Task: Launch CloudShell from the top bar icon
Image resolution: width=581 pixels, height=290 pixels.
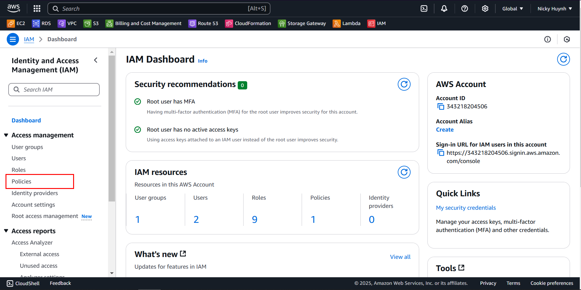Action: coord(424,9)
